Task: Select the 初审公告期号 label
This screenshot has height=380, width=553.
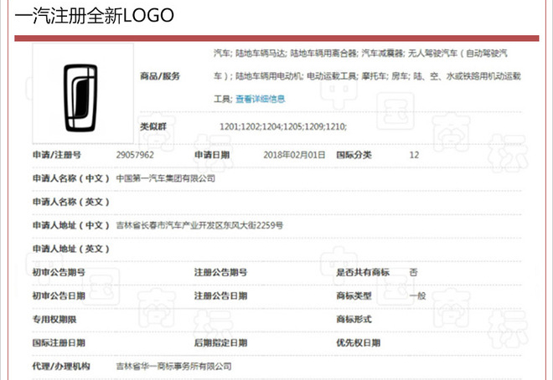Action: tap(59, 272)
